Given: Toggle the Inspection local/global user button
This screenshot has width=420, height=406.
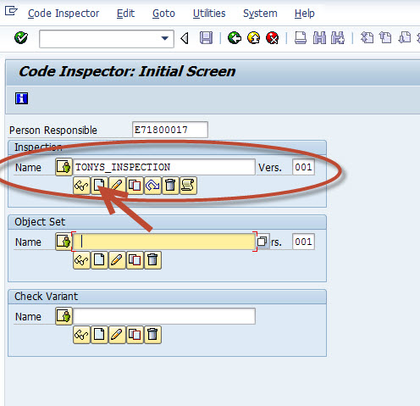Looking at the screenshot, I should [64, 167].
